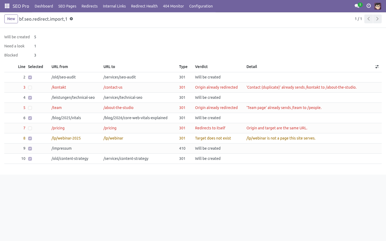Sort by Detail column header

pos(252,67)
